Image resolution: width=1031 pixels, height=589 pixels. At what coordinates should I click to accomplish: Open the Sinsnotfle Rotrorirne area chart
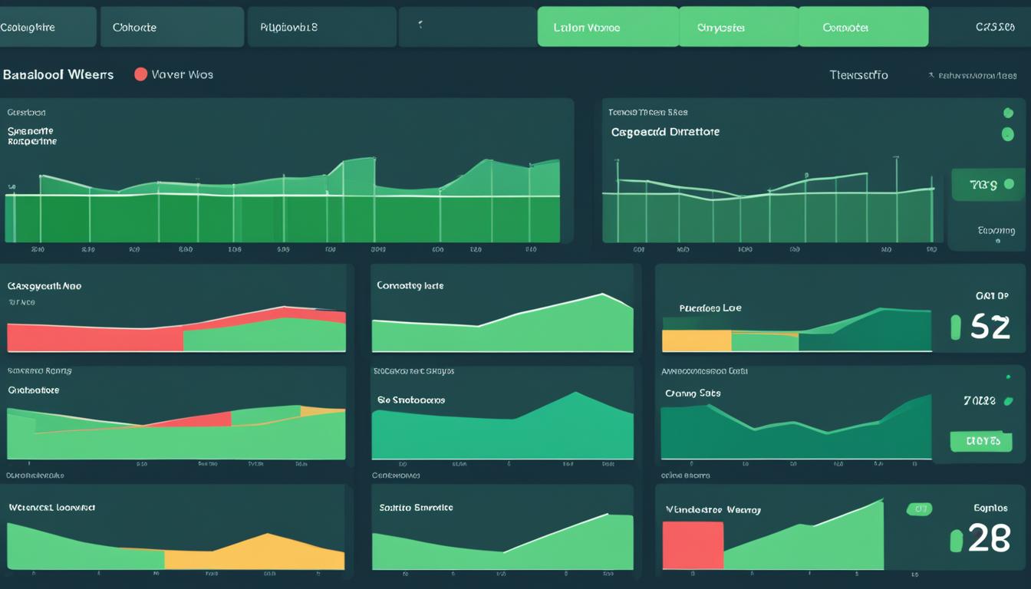282,200
